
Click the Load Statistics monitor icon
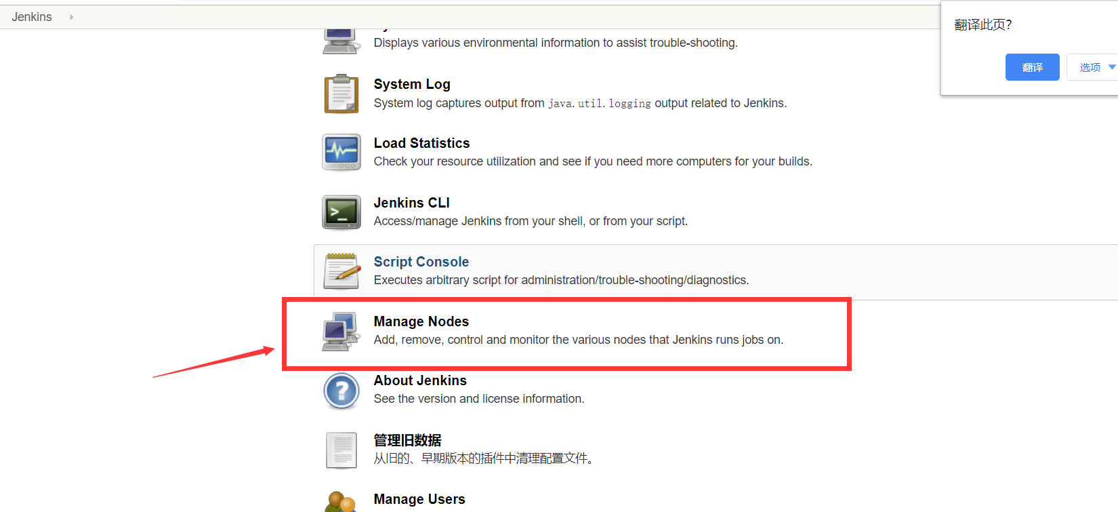coord(341,153)
